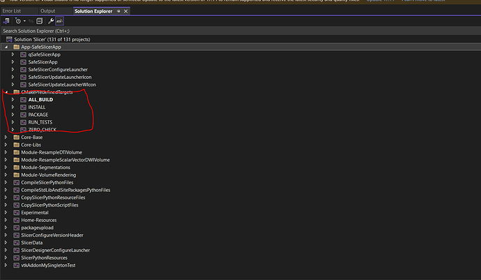Select SafeSlicerUpdateLauncherWIcon project name
The height and width of the screenshot is (280, 481).
click(62, 84)
